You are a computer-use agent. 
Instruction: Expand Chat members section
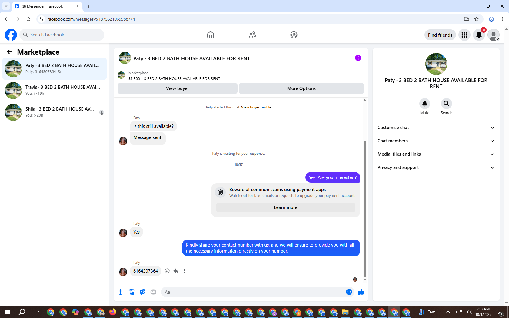pyautogui.click(x=436, y=141)
